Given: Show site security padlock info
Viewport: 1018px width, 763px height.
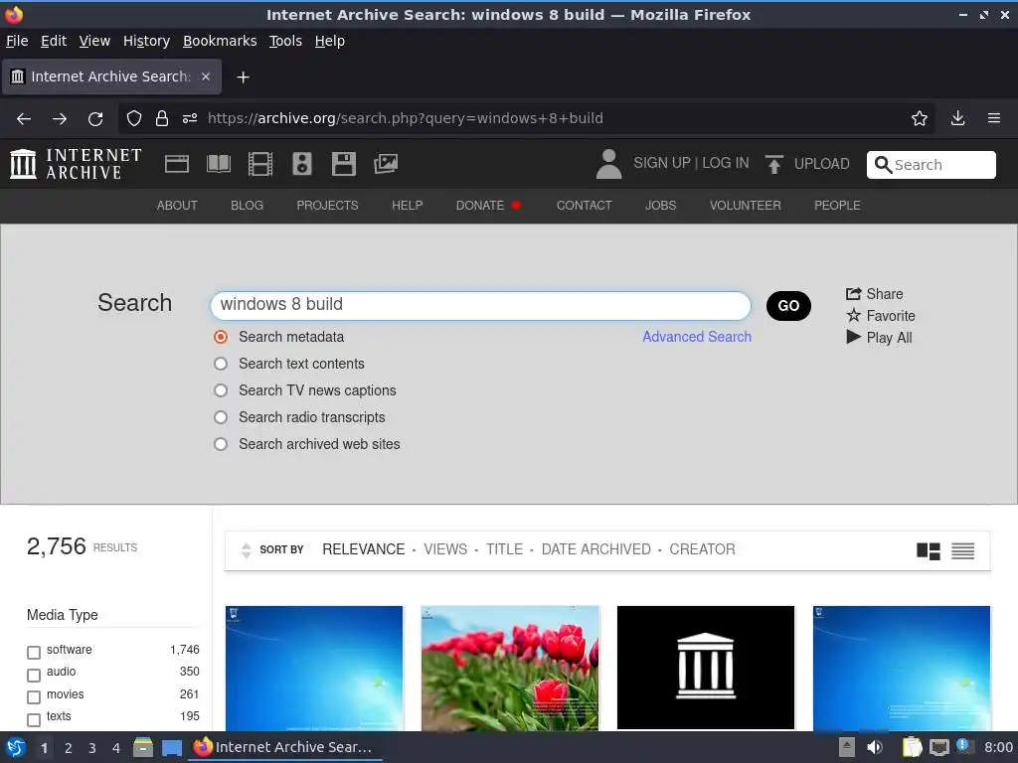Looking at the screenshot, I should tap(162, 118).
